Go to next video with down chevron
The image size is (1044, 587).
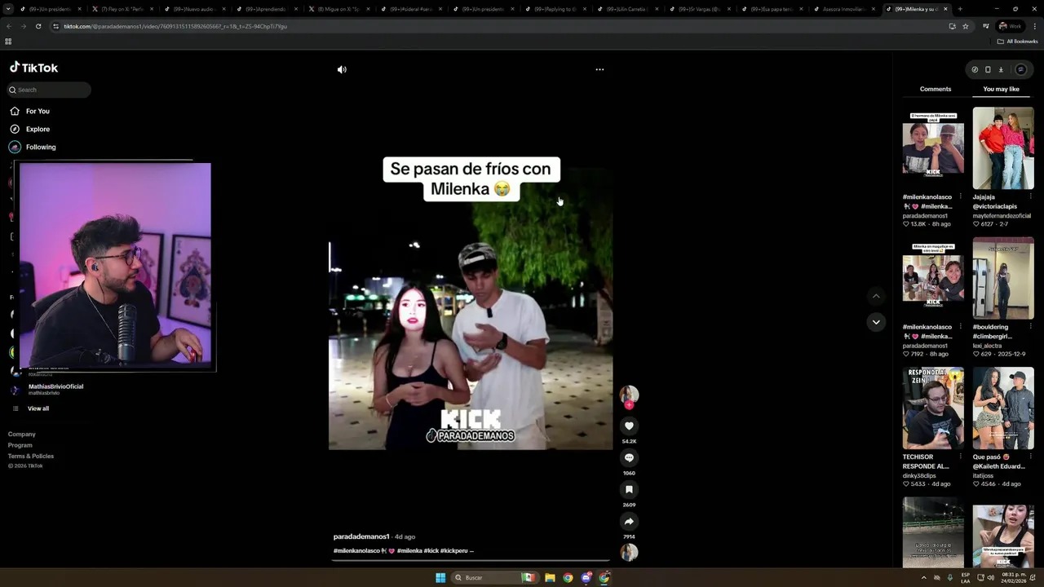click(x=876, y=322)
